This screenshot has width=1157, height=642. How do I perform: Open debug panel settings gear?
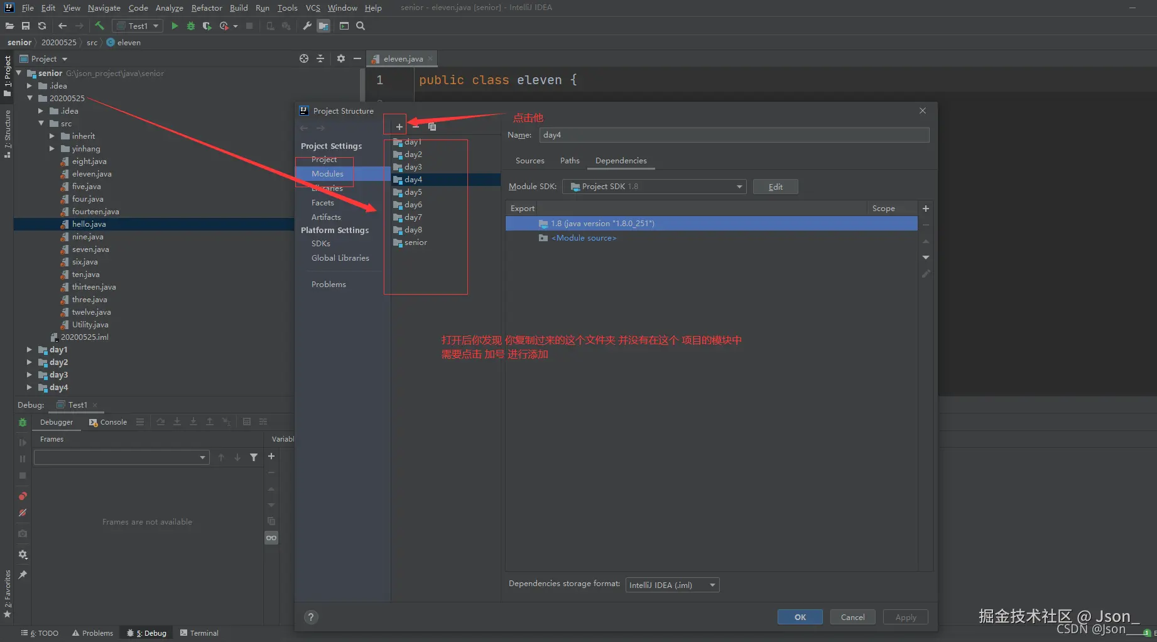pos(23,555)
